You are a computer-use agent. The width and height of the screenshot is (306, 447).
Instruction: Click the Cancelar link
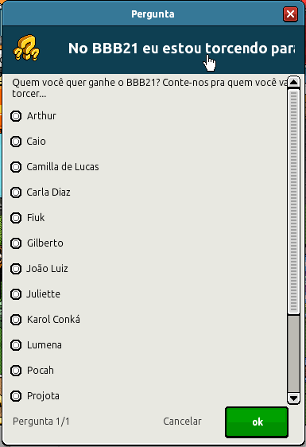182,421
